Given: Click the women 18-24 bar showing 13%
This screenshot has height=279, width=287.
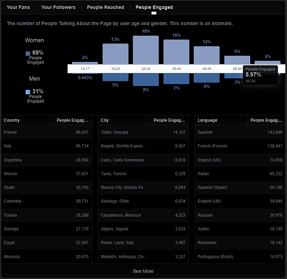Looking at the screenshot, I should 115,54.
